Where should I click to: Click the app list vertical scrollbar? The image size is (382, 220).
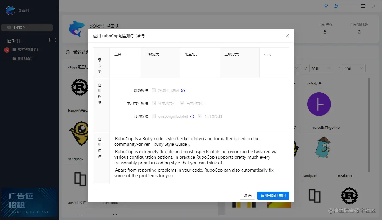(x=369, y=125)
